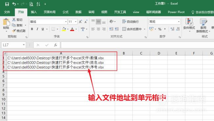This screenshot has width=214, height=121.
Task: Open the 文件 tab
Action: (7, 12)
